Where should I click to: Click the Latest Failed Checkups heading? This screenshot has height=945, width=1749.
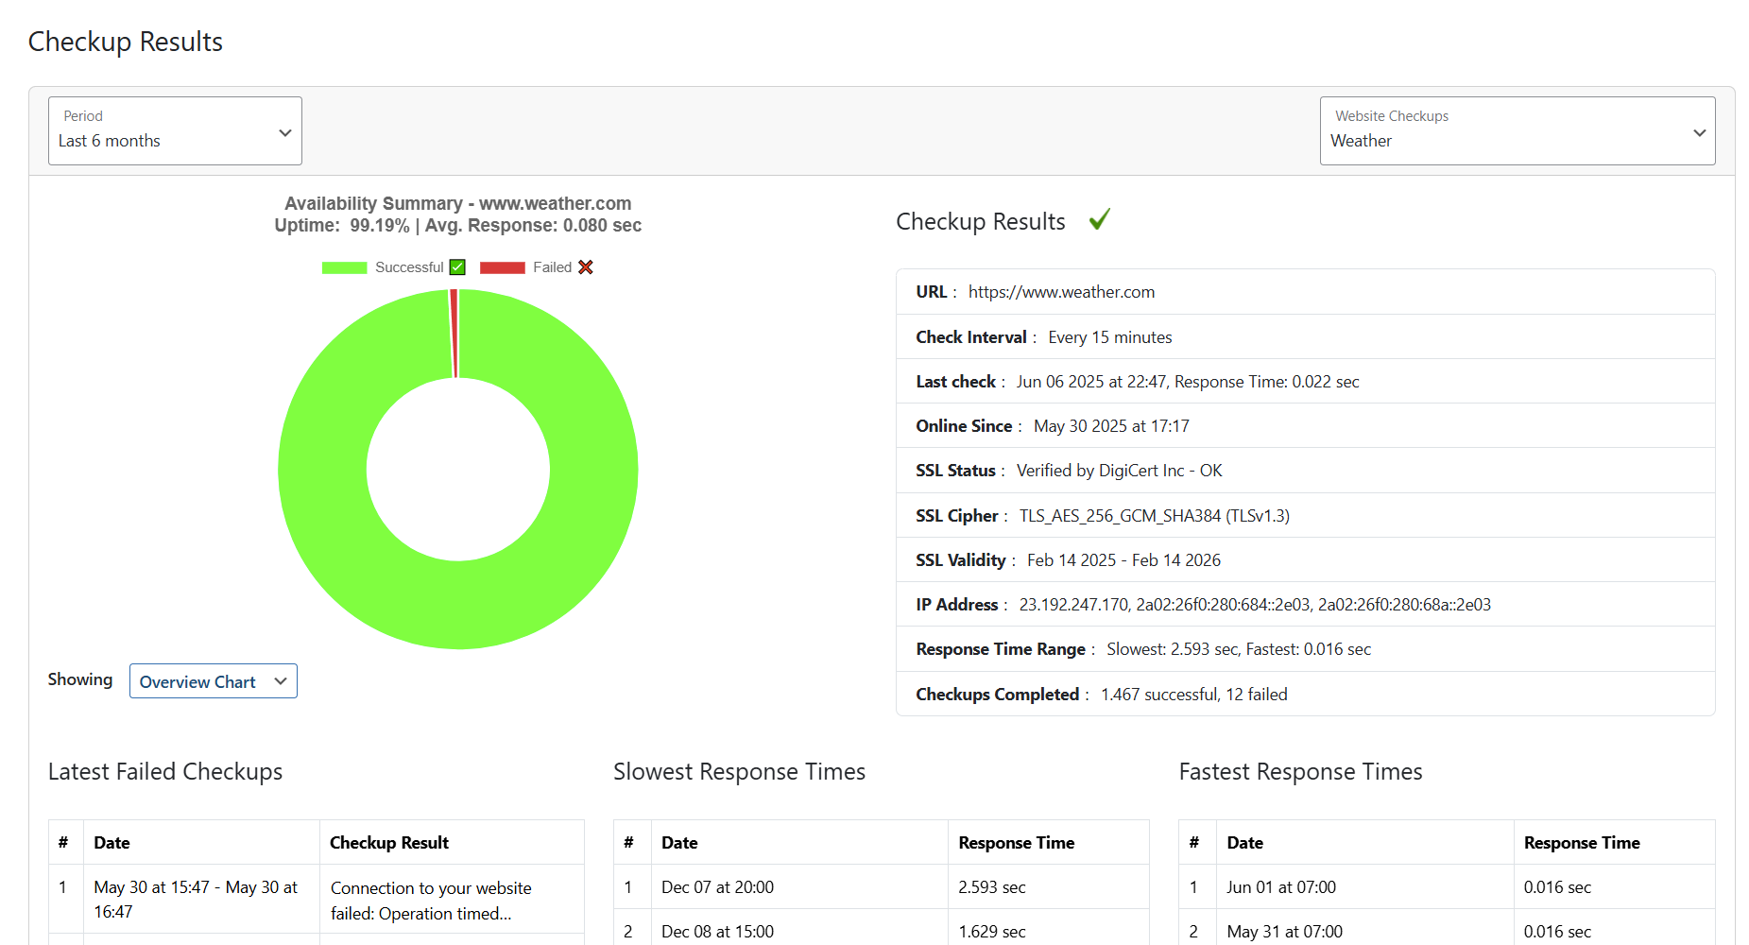click(x=165, y=772)
